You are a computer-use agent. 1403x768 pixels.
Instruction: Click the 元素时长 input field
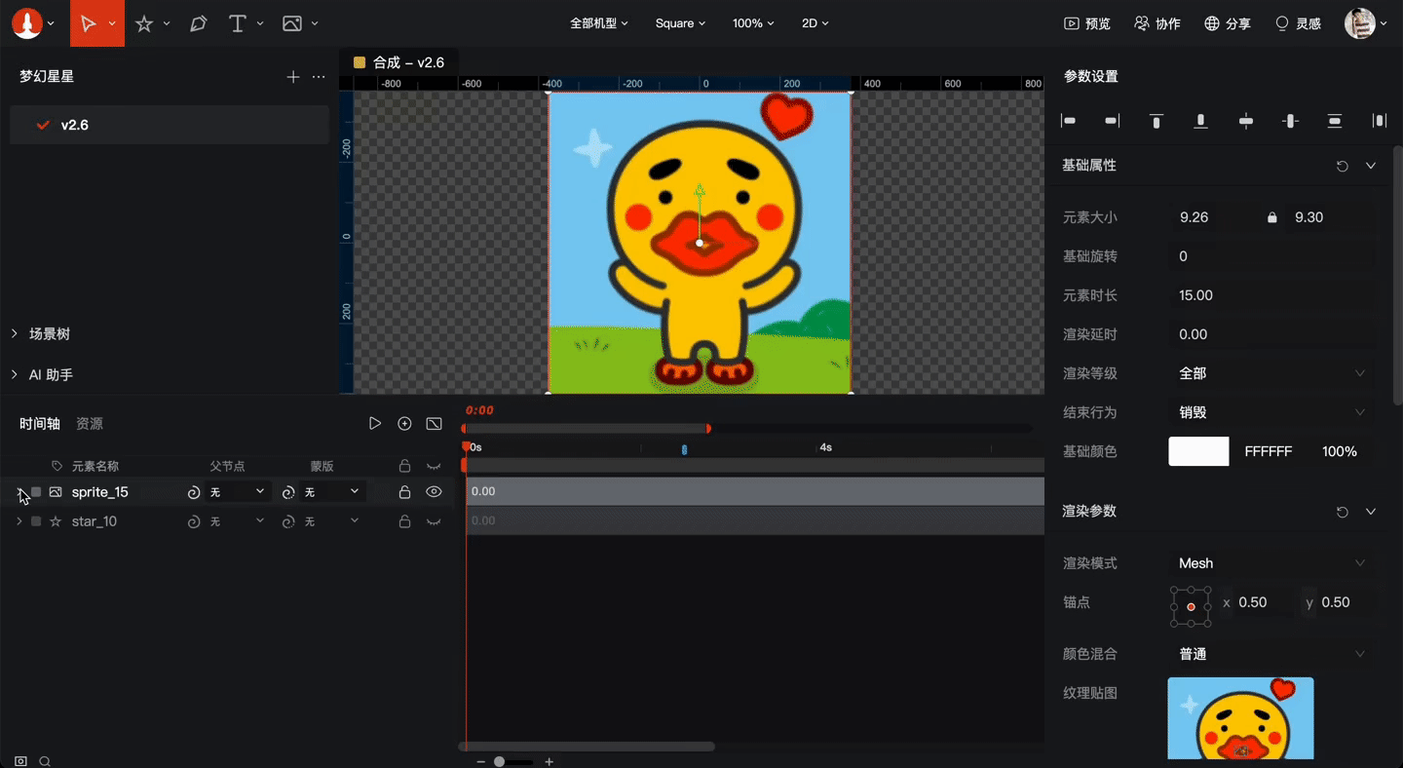click(x=1272, y=295)
